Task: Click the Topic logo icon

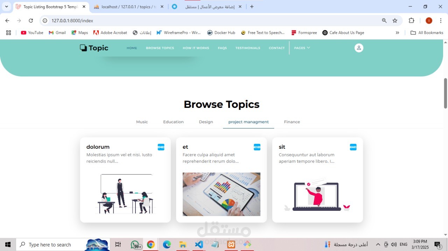Action: (x=83, y=48)
